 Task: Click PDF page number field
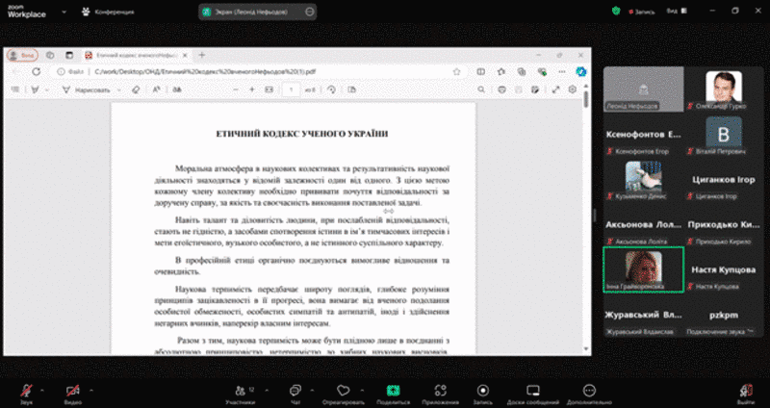292,89
